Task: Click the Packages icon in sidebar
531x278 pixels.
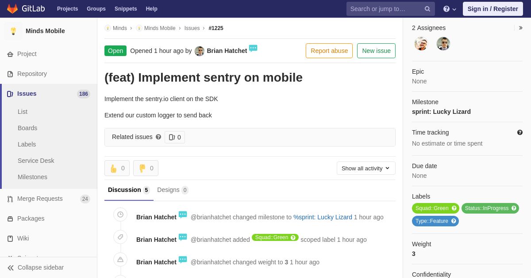Action: (x=10, y=219)
